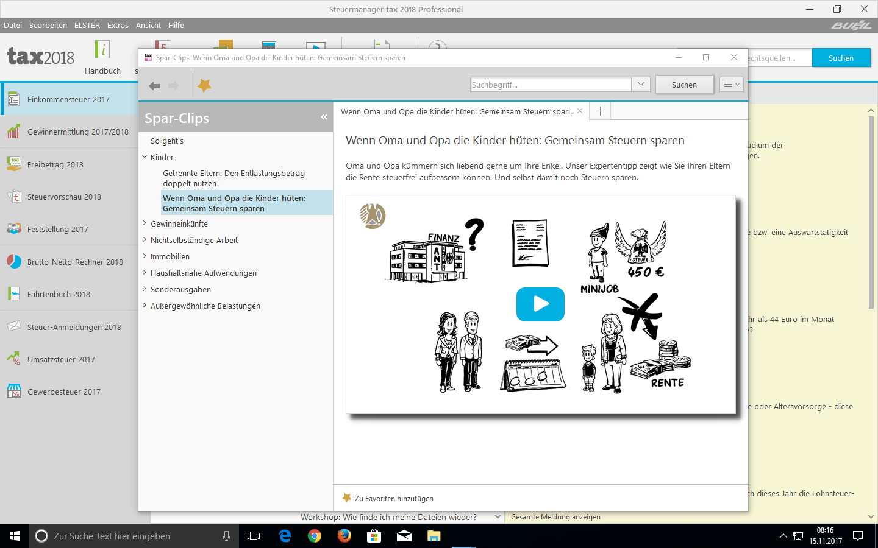
Task: Open the Ansicht menu
Action: [148, 25]
